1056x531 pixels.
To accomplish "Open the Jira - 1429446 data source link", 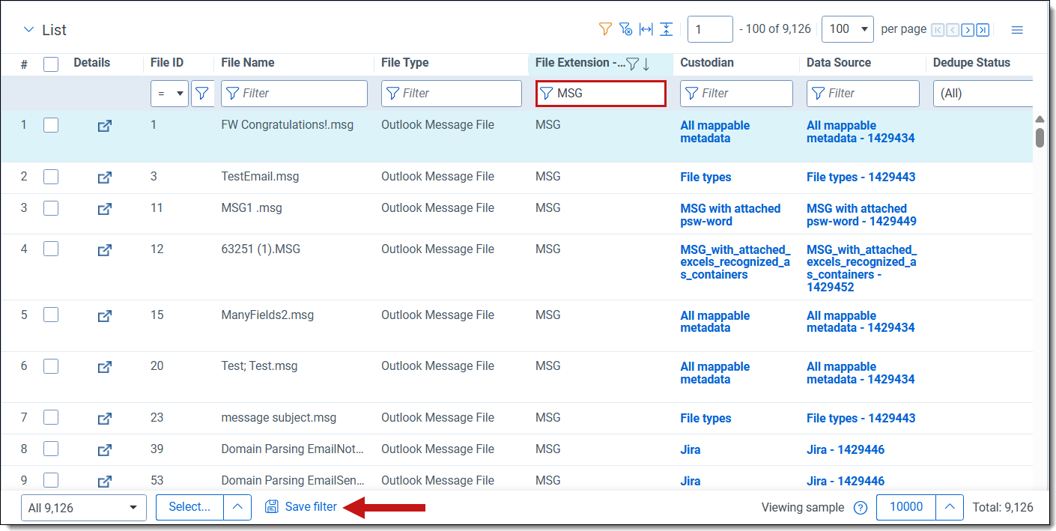I will pyautogui.click(x=845, y=449).
